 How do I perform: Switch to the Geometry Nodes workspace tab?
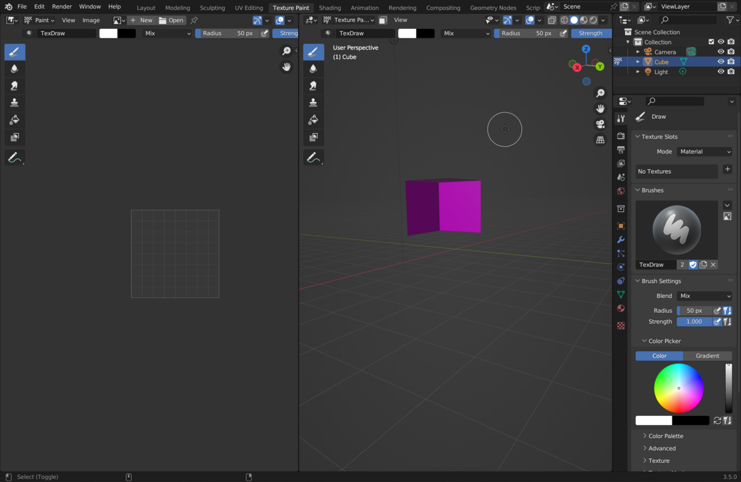(x=493, y=8)
